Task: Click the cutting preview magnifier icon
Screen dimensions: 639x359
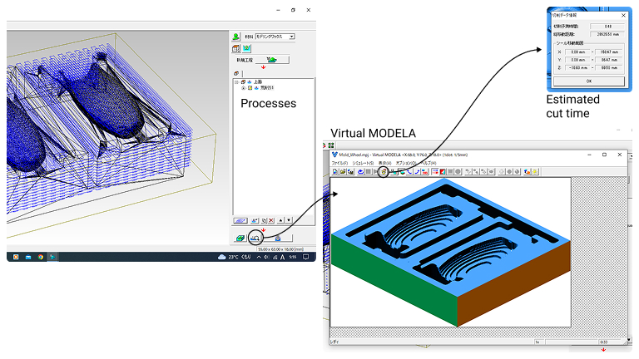Action: (x=255, y=239)
